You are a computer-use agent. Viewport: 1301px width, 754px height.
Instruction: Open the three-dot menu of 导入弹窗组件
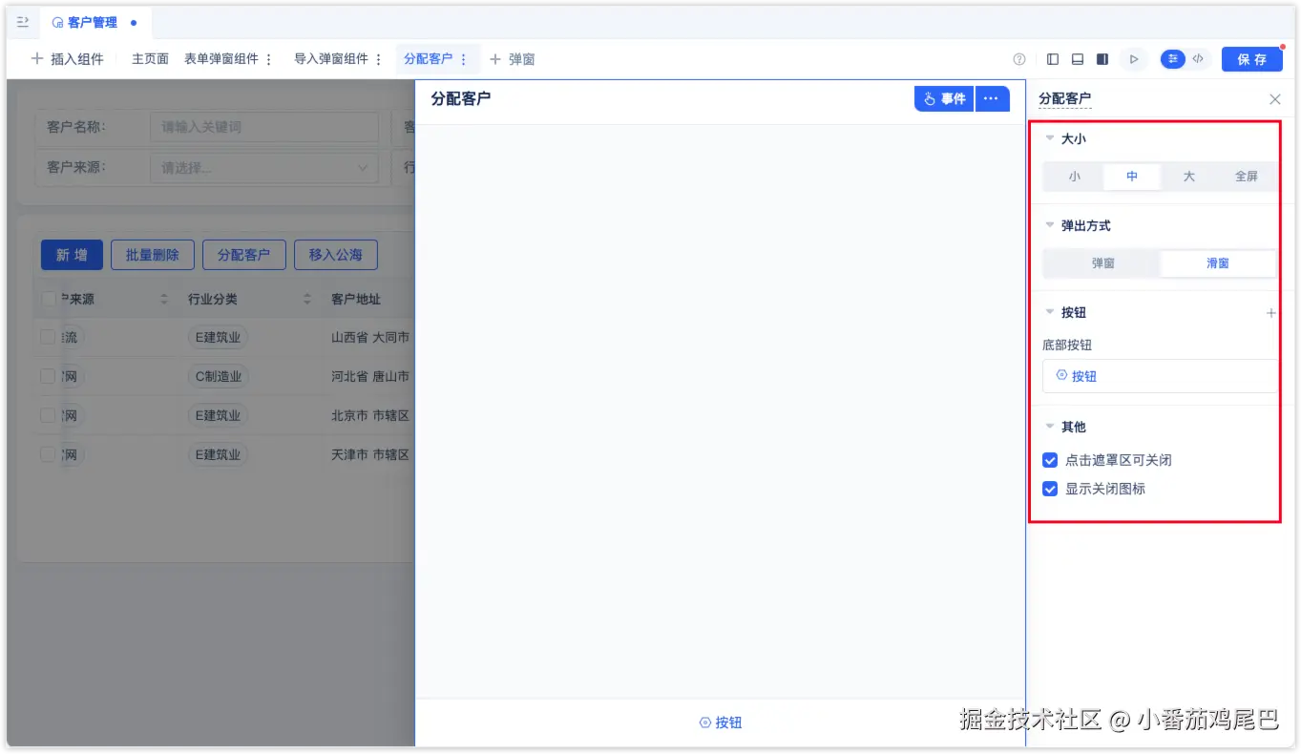coord(379,59)
